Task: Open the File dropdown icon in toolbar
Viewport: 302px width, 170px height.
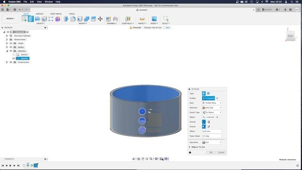Action: [x=8, y=9]
